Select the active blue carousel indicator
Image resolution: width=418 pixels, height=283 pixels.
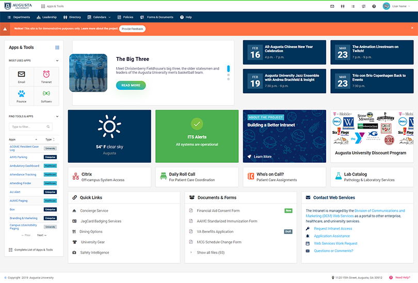[229, 69]
